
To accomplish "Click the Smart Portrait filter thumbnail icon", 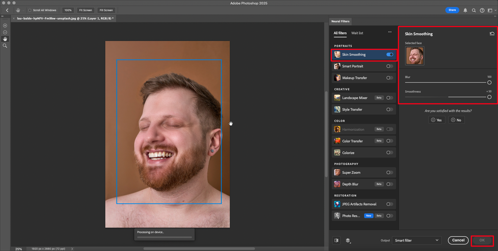I will [x=337, y=67].
